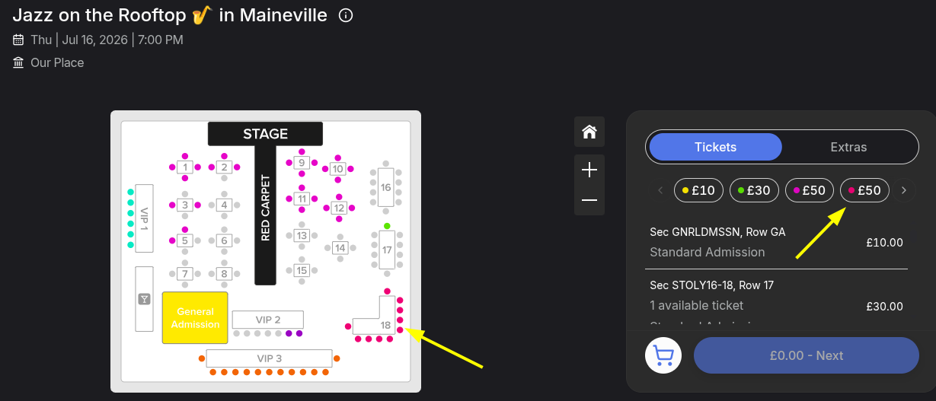Screen dimensions: 936x401
Task: Click the calendar icon by the date
Action: 18,40
